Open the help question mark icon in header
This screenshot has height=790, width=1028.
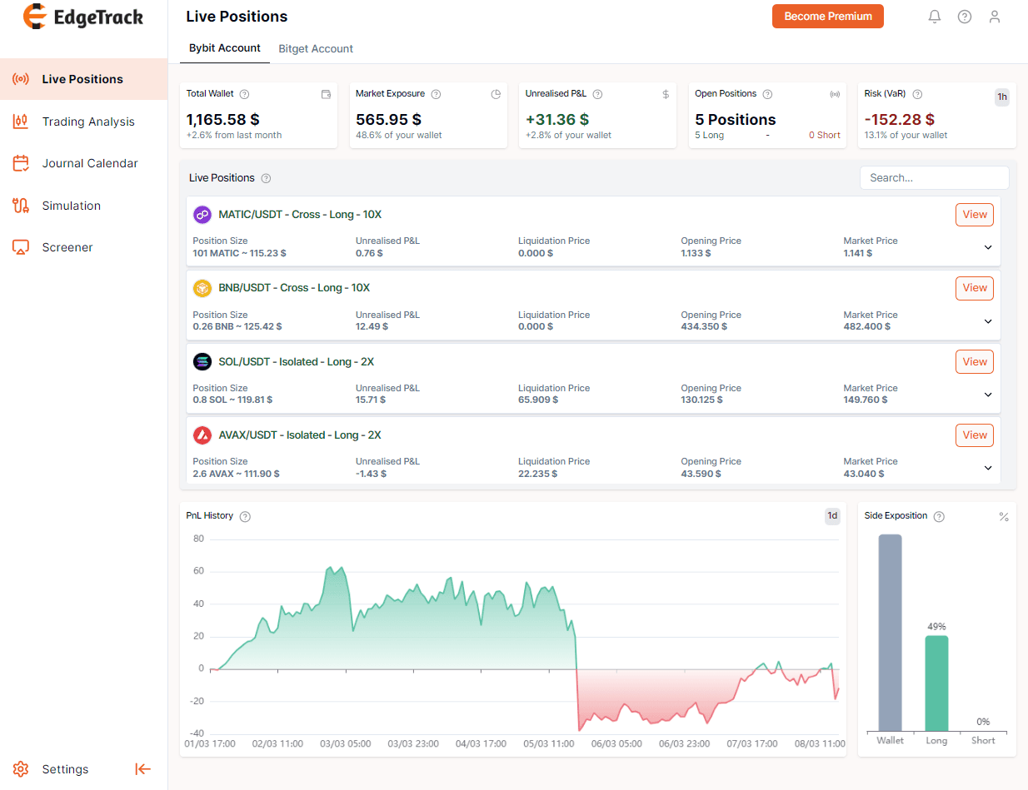[x=965, y=17]
